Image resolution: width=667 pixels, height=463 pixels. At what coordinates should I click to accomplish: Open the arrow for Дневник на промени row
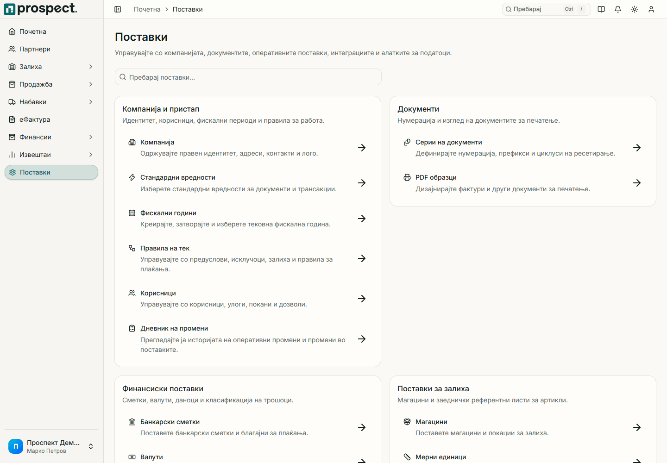coord(362,339)
